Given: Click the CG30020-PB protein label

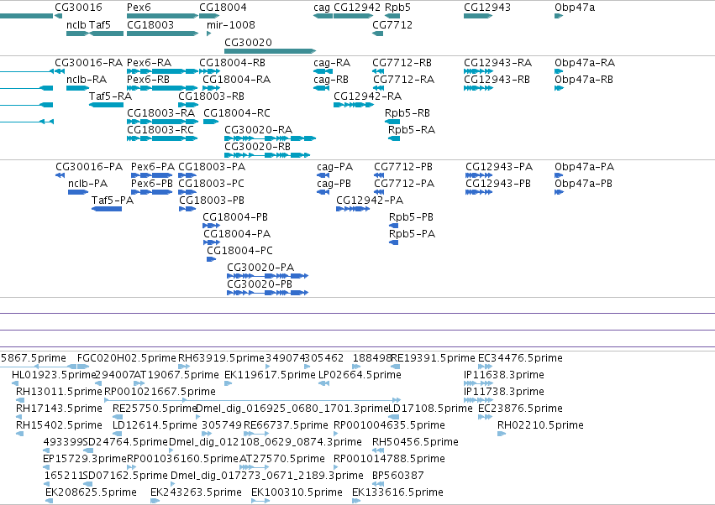Looking at the screenshot, I should [x=260, y=284].
